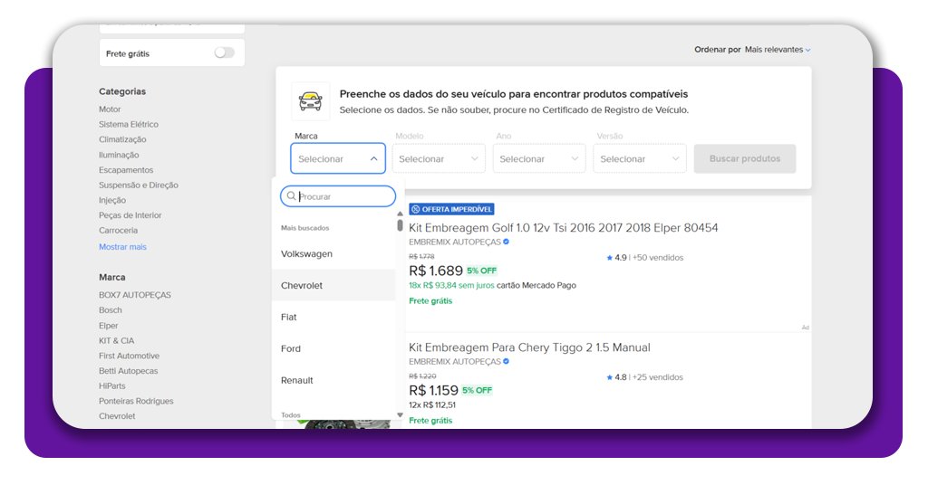Click the car icon in vehicle panel
This screenshot has height=485, width=928.
coord(310,101)
